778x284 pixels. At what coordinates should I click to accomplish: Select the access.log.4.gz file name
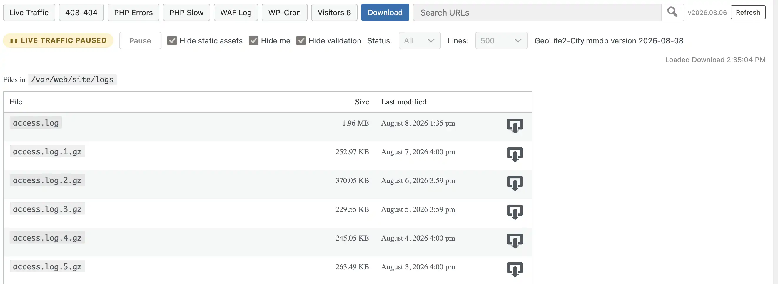[x=47, y=238]
